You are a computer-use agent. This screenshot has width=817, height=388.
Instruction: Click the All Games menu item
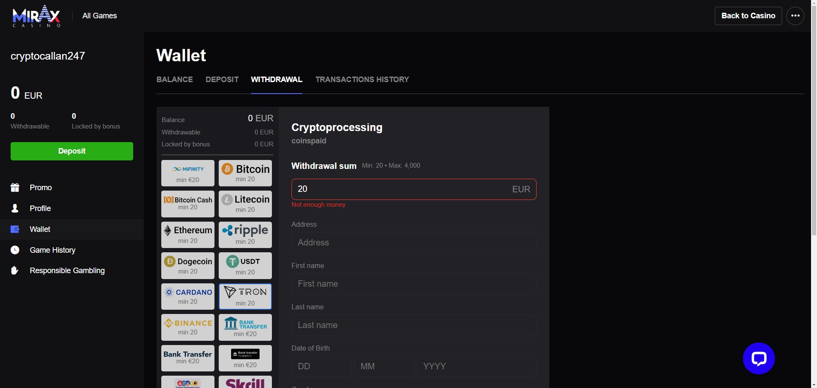99,16
